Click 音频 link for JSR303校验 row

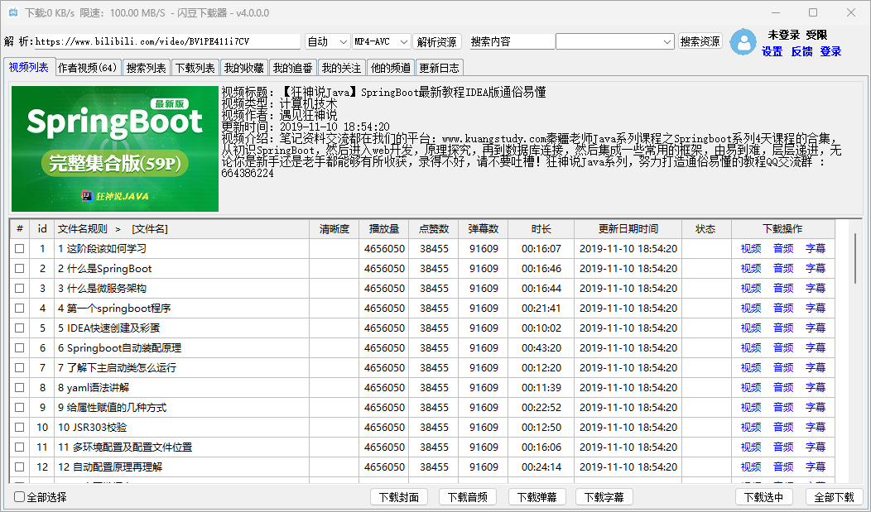click(x=783, y=427)
